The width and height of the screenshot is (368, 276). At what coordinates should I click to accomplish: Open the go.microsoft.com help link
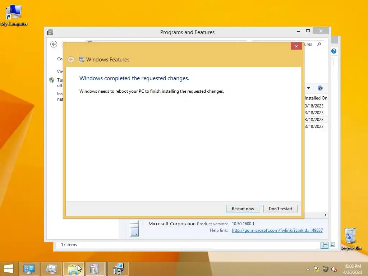277,230
